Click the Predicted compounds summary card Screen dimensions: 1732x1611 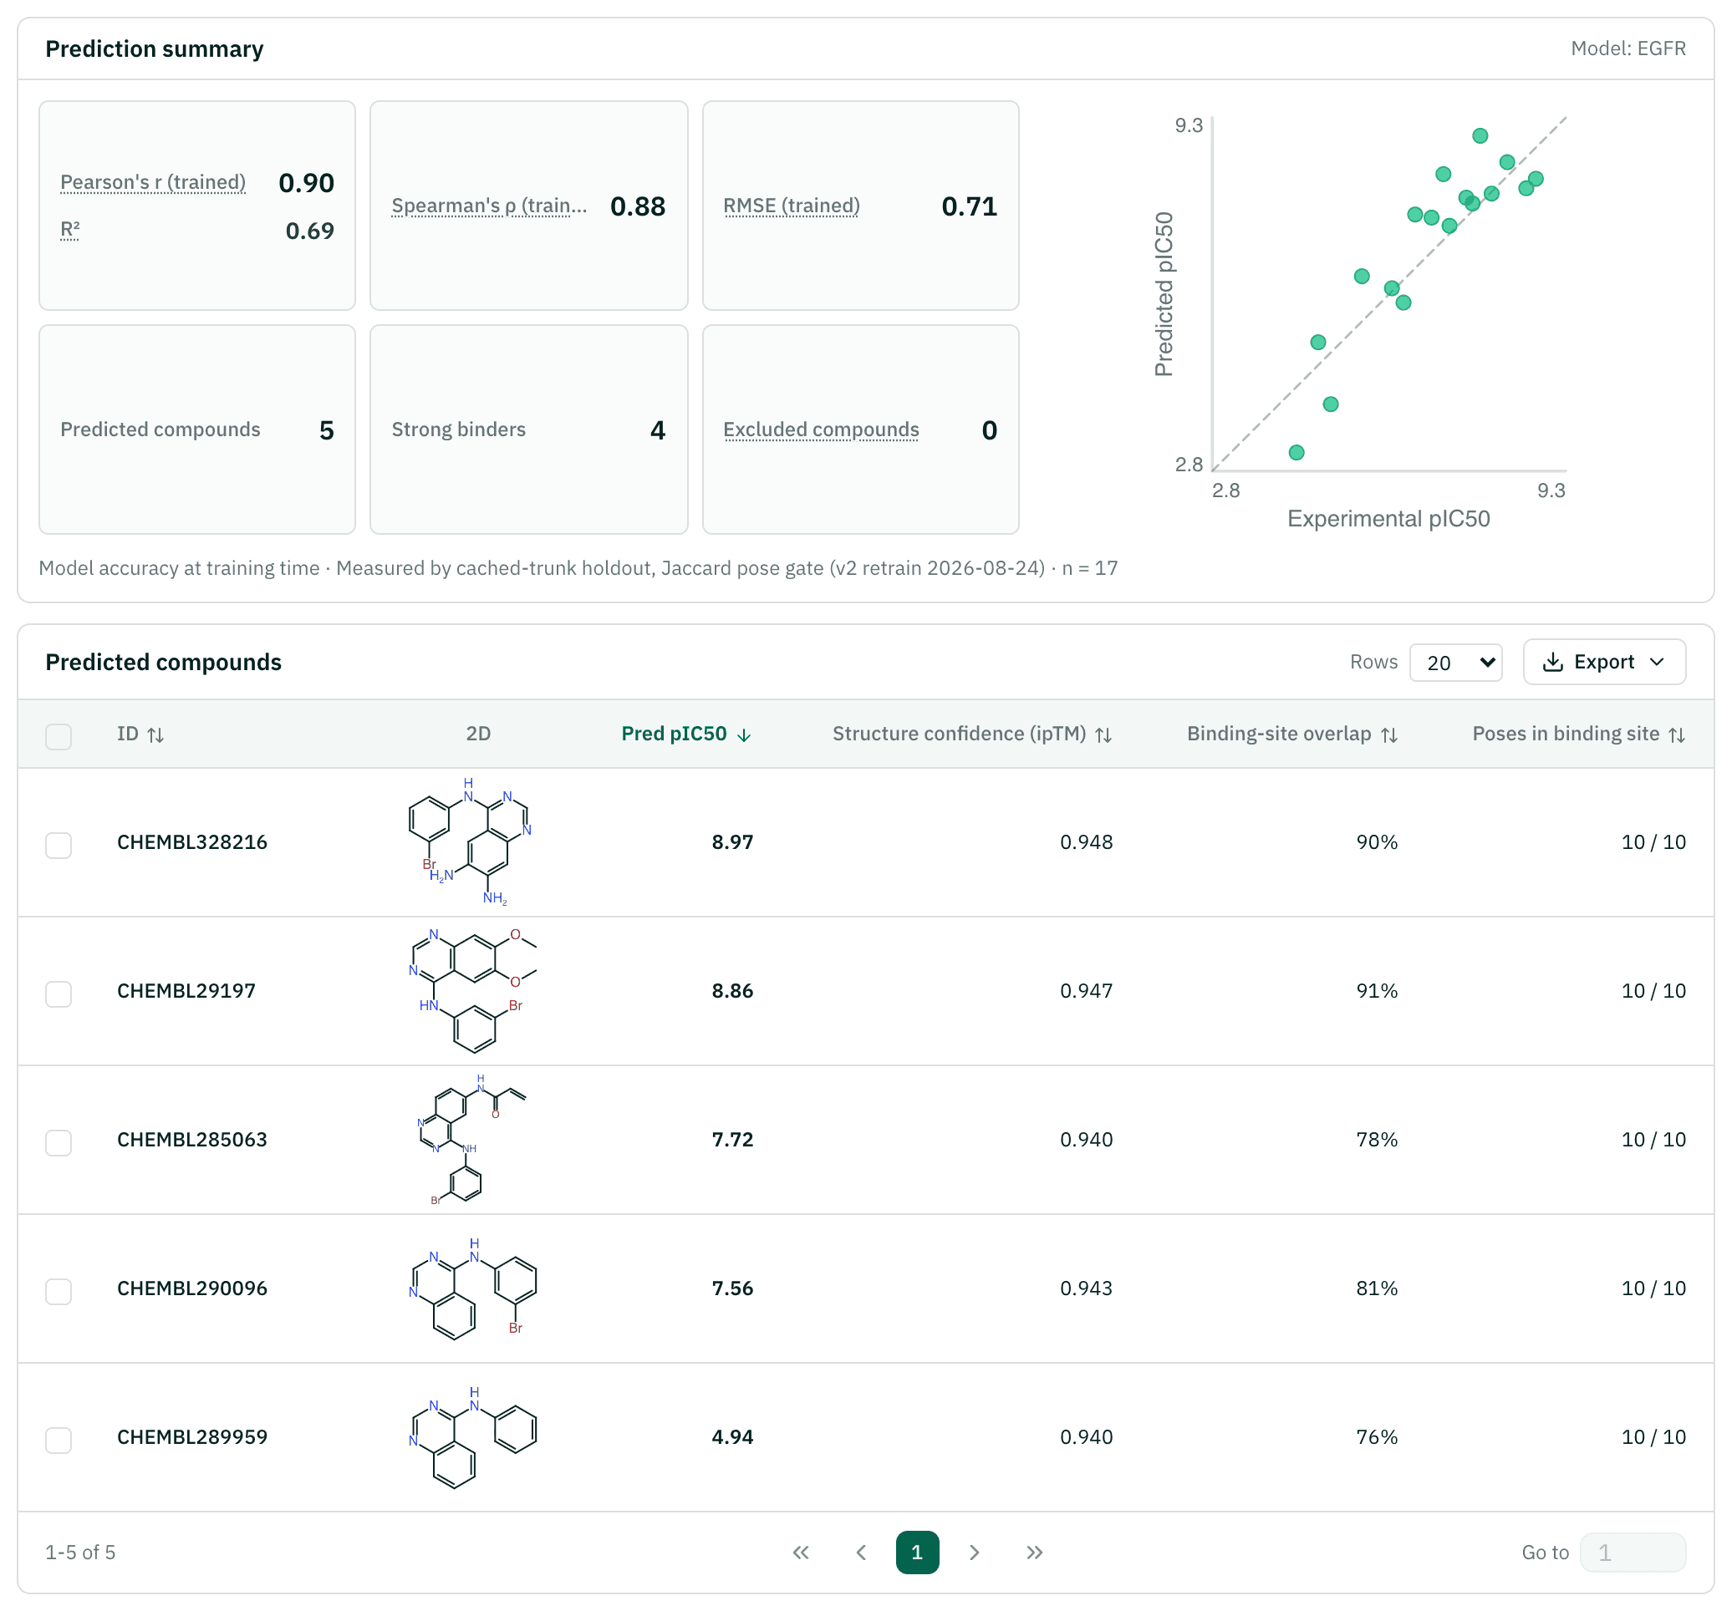(197, 429)
